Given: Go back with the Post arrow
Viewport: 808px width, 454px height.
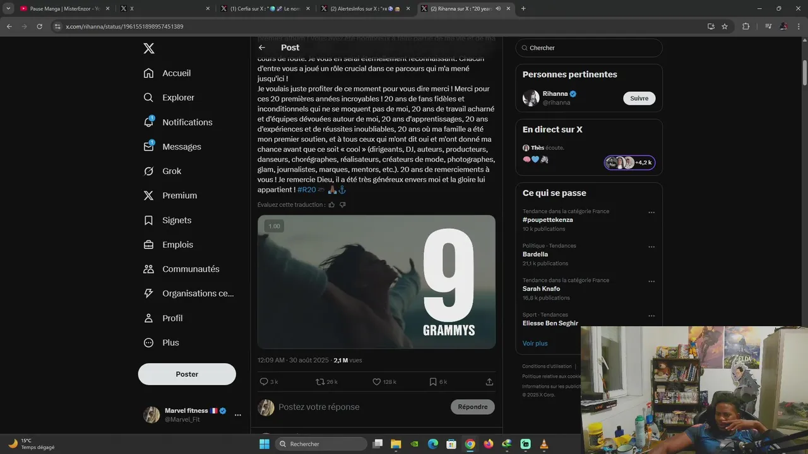Looking at the screenshot, I should pyautogui.click(x=262, y=47).
